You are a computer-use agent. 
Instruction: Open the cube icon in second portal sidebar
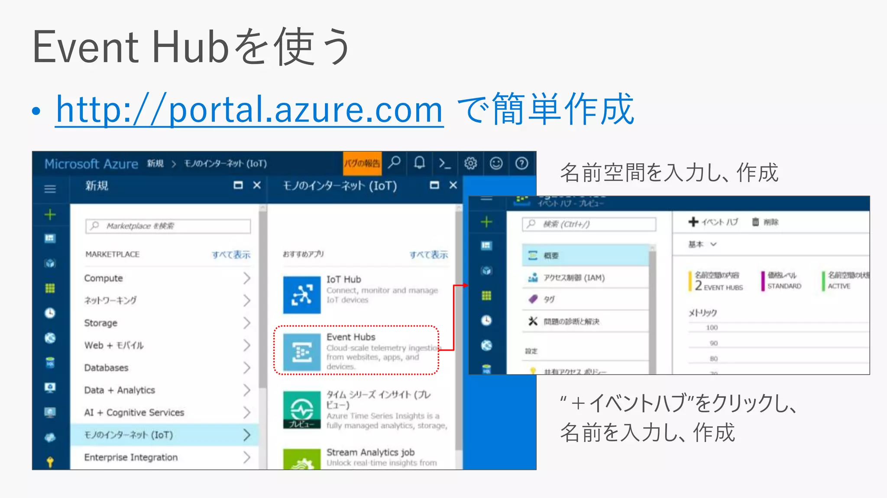point(486,271)
